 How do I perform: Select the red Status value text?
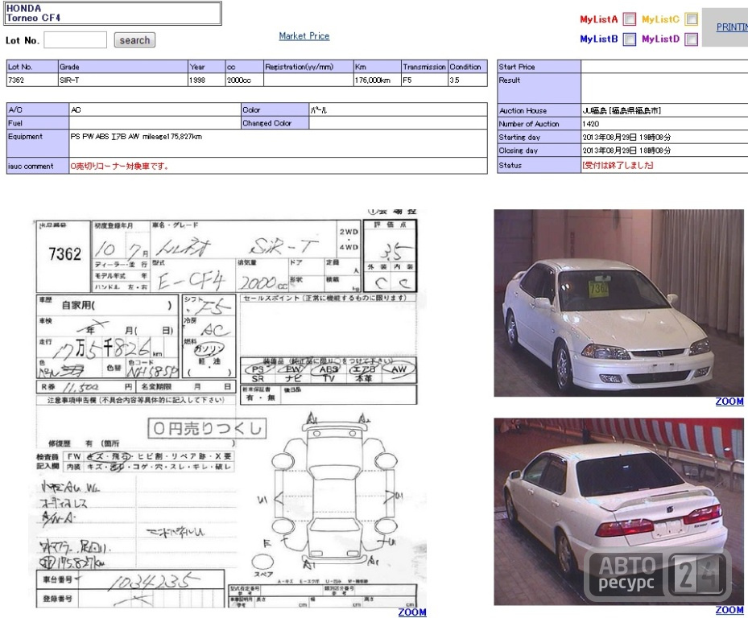618,166
